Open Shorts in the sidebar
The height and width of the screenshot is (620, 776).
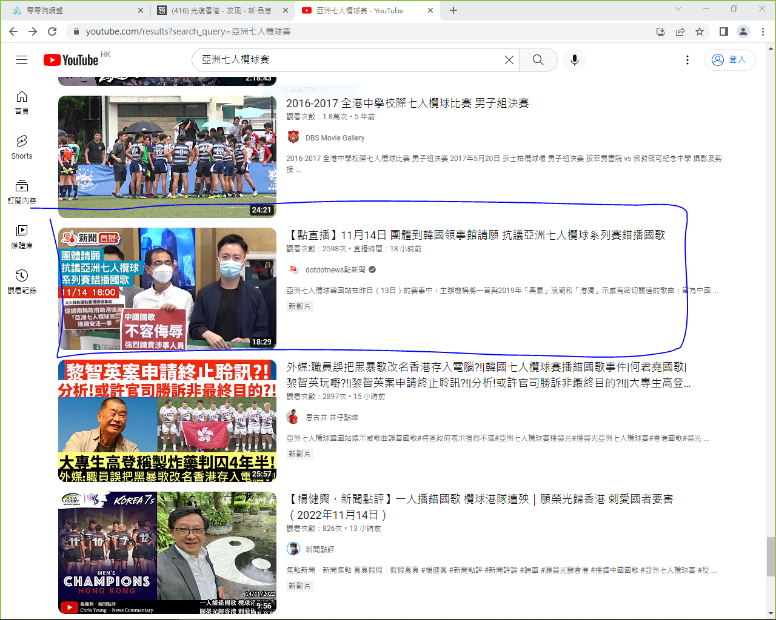click(x=22, y=148)
